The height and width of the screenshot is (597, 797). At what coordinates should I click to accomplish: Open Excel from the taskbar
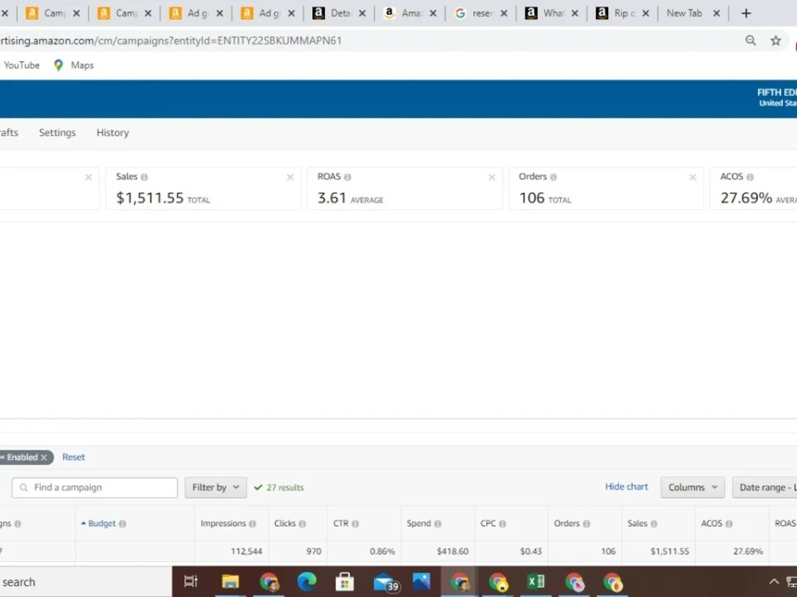click(x=536, y=582)
